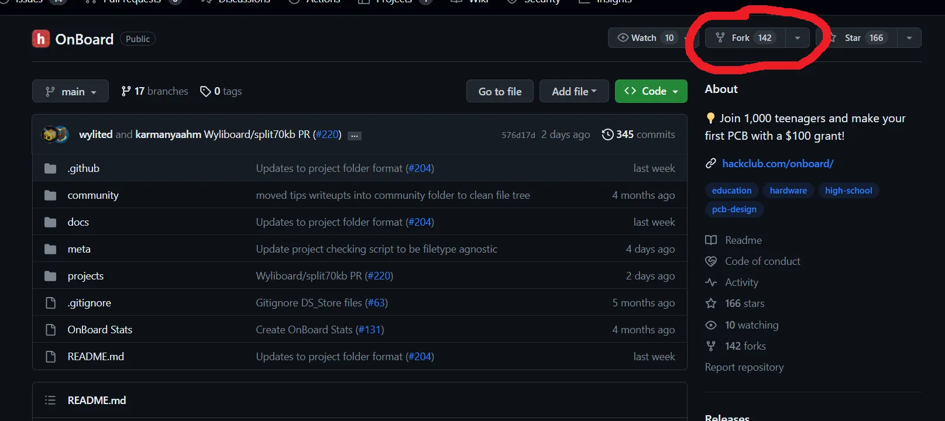Image resolution: width=945 pixels, height=421 pixels.
Task: Select the pcb-design topic tag
Action: click(734, 209)
